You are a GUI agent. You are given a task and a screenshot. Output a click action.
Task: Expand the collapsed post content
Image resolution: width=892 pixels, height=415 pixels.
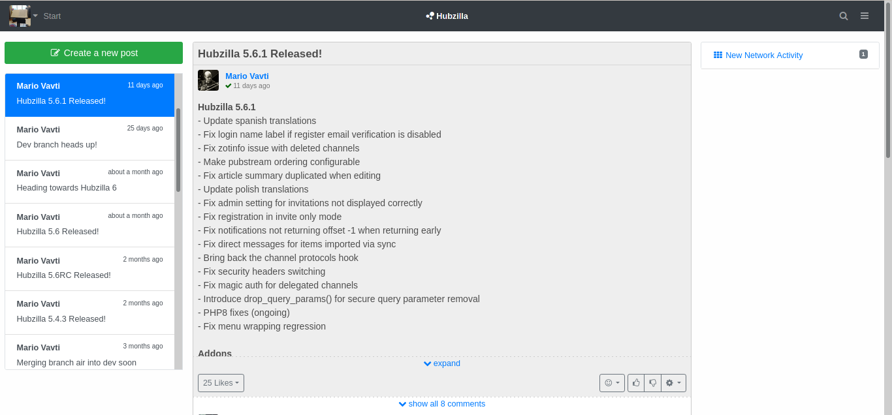tap(442, 363)
